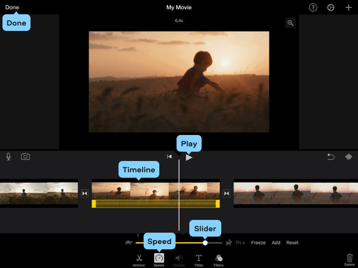Open project settings gear icon

click(x=330, y=7)
